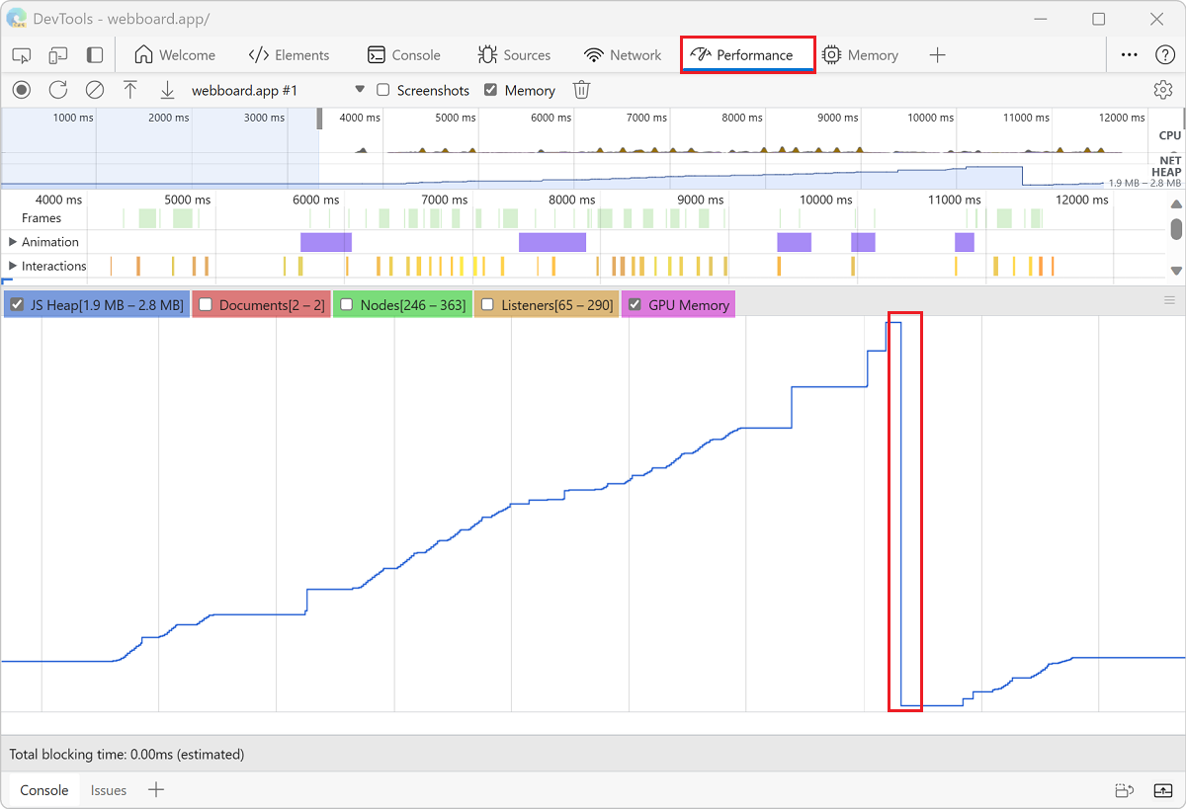Open the more options menu with three dots

pos(1129,54)
